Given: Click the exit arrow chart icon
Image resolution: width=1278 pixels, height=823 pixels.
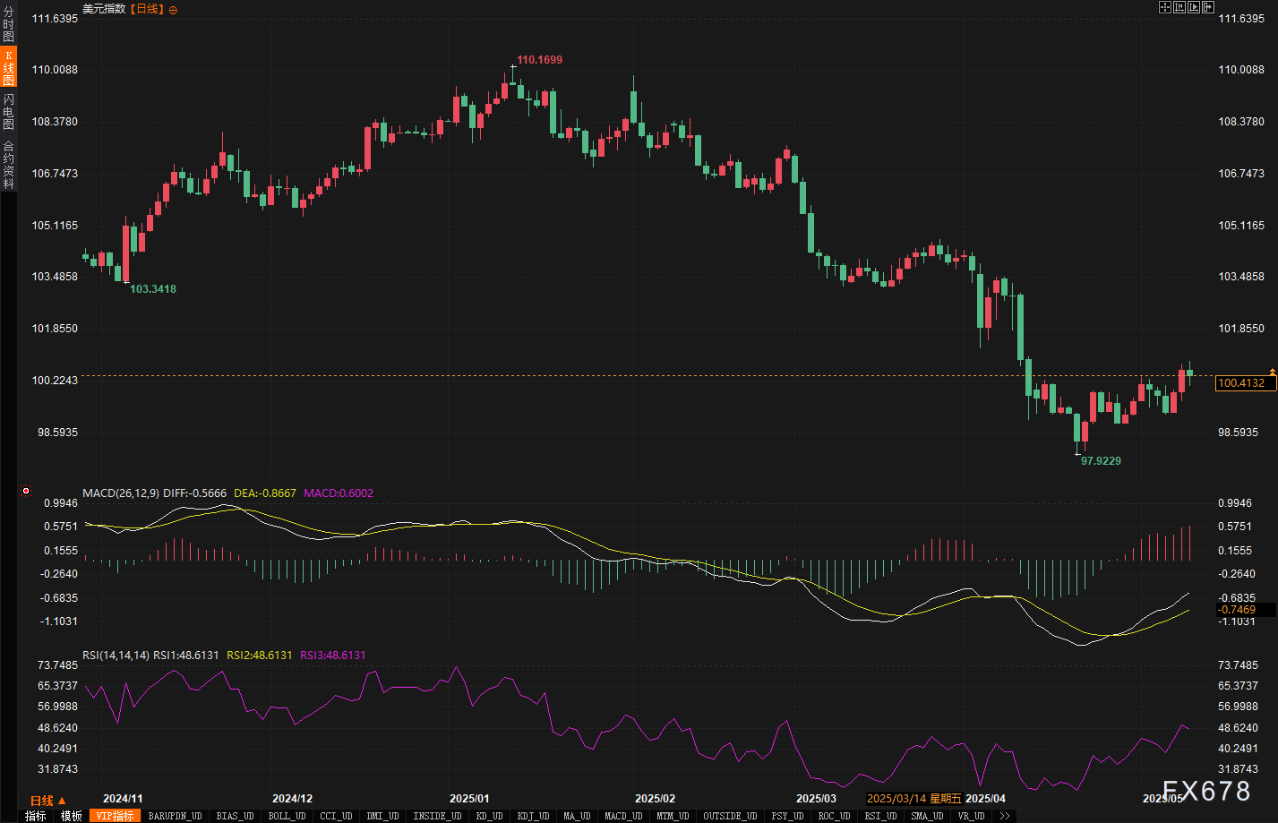Looking at the screenshot, I should point(1207,7).
